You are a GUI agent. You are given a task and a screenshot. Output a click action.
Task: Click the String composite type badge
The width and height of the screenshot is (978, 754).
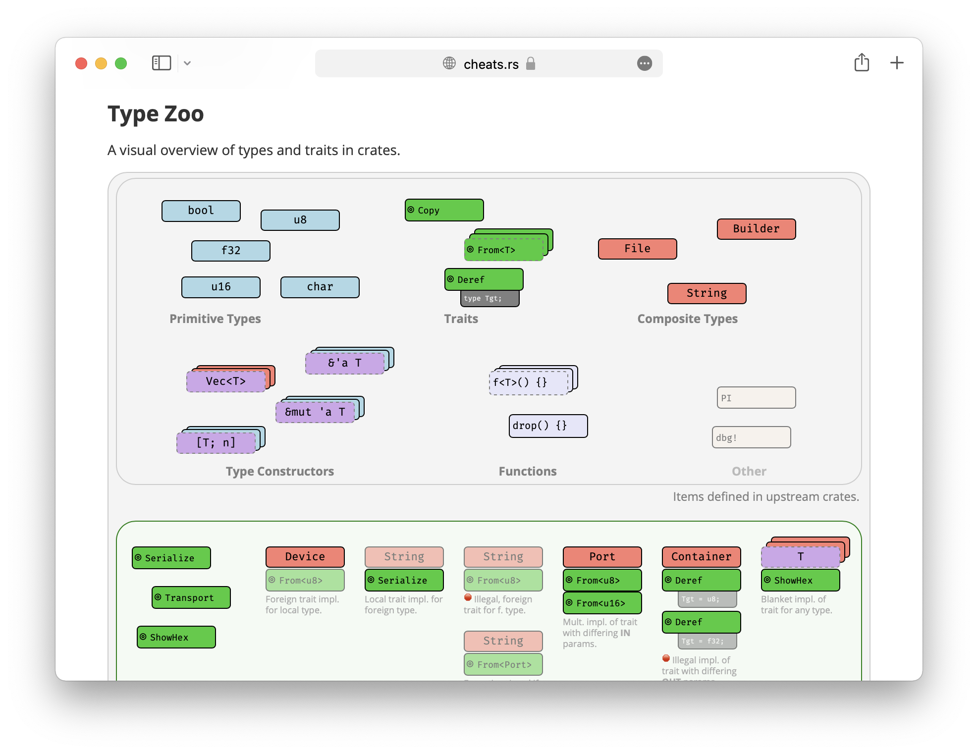(706, 293)
